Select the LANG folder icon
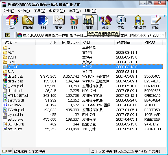Viewport: 168px width, 155px height. 5,62
